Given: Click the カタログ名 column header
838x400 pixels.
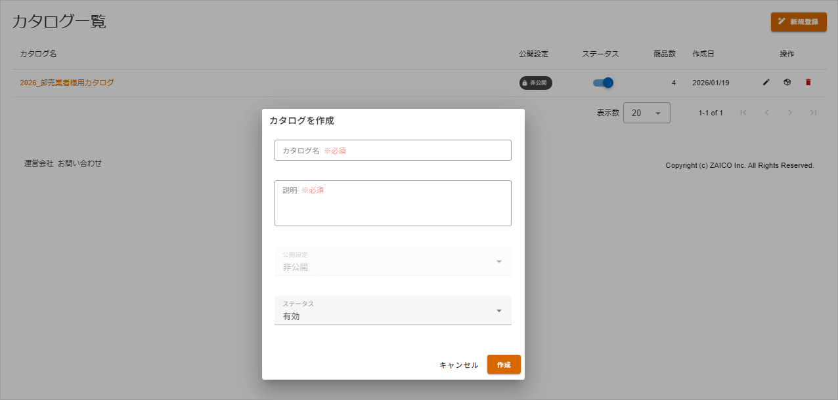Looking at the screenshot, I should [x=38, y=54].
